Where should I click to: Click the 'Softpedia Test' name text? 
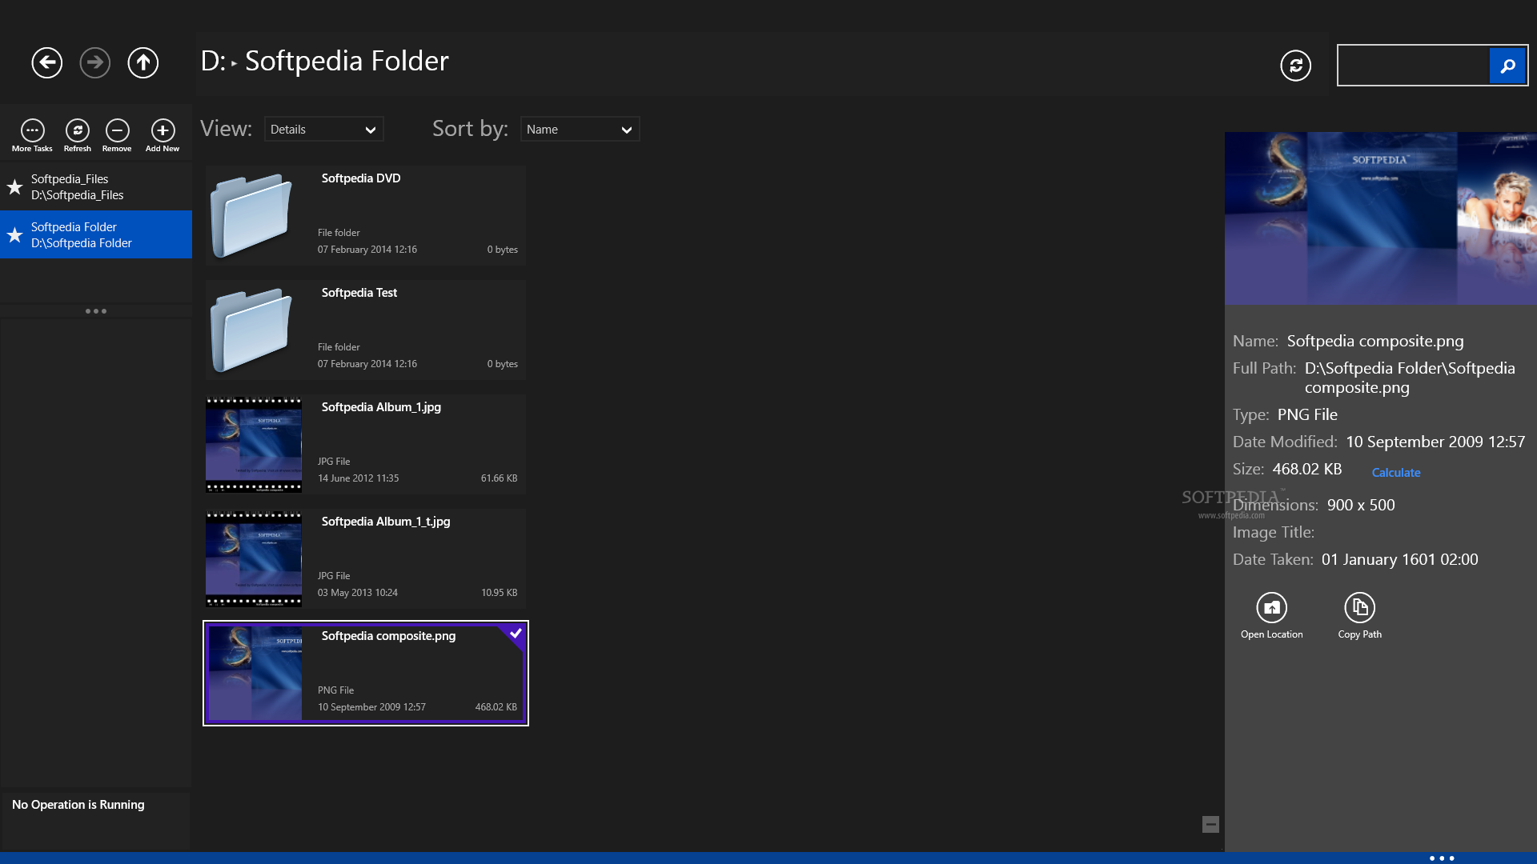[359, 293]
